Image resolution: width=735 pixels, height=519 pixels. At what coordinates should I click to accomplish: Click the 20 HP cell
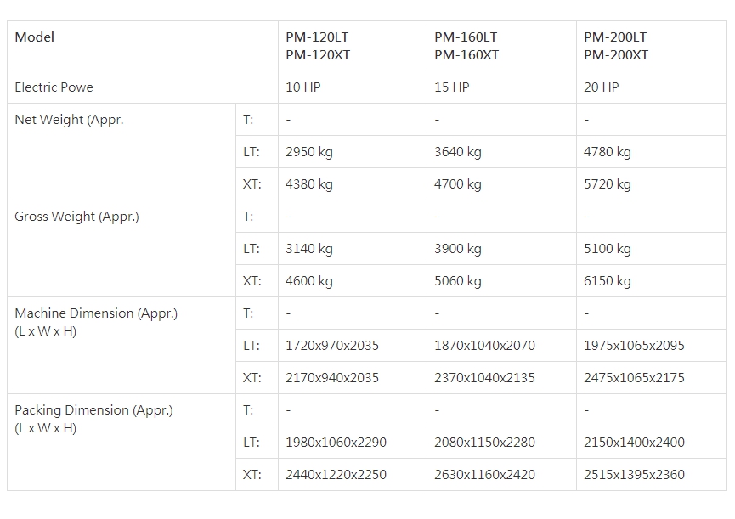pyautogui.click(x=651, y=87)
